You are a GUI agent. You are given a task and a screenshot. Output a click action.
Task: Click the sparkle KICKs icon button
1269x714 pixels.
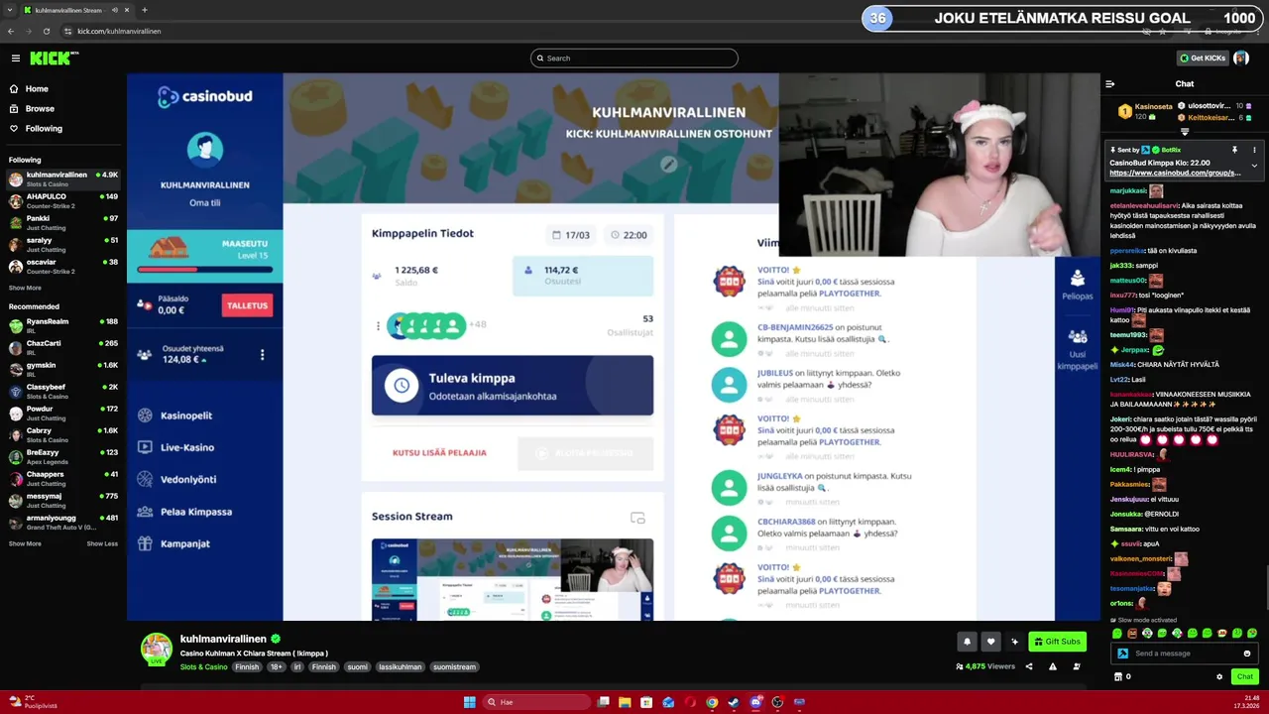click(x=1014, y=642)
